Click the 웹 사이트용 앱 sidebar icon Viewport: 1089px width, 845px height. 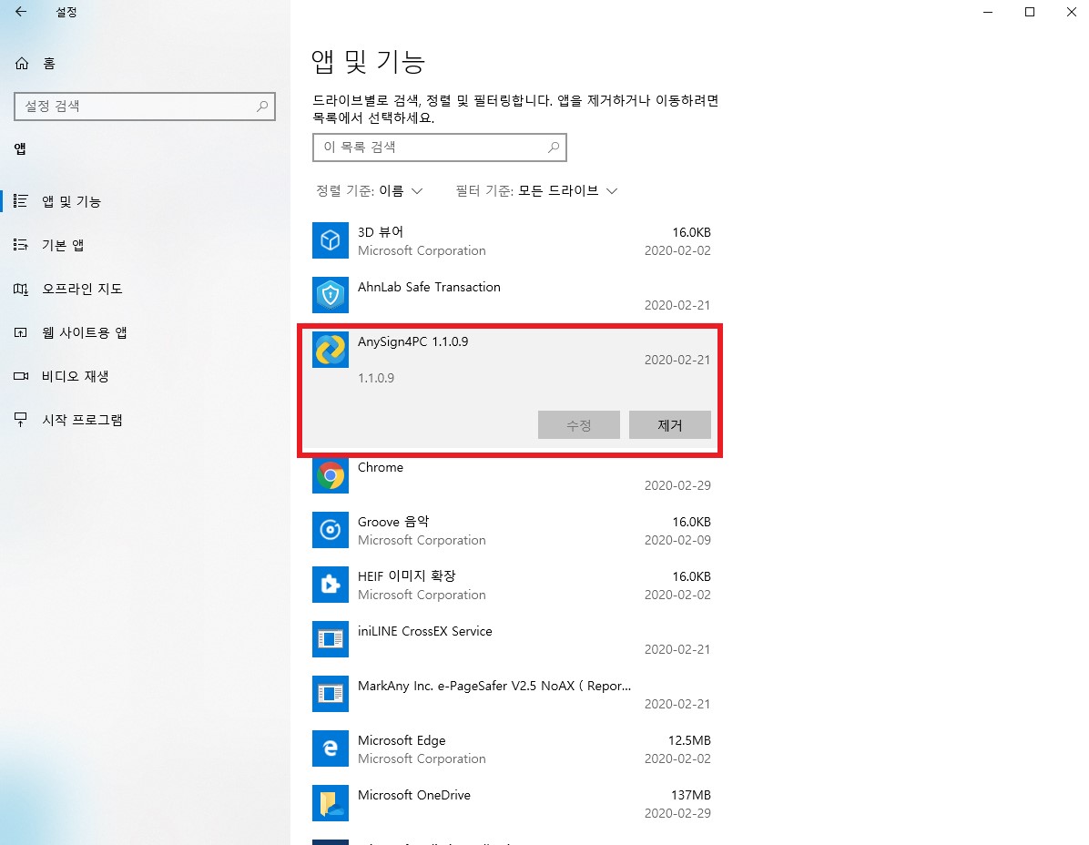coord(21,332)
